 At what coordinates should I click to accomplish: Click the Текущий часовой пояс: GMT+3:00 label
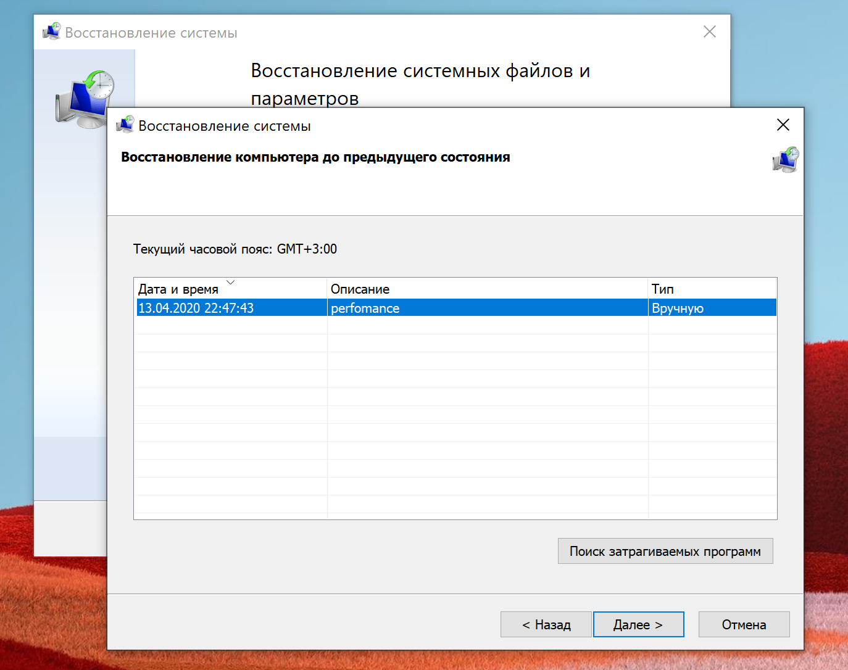click(235, 249)
